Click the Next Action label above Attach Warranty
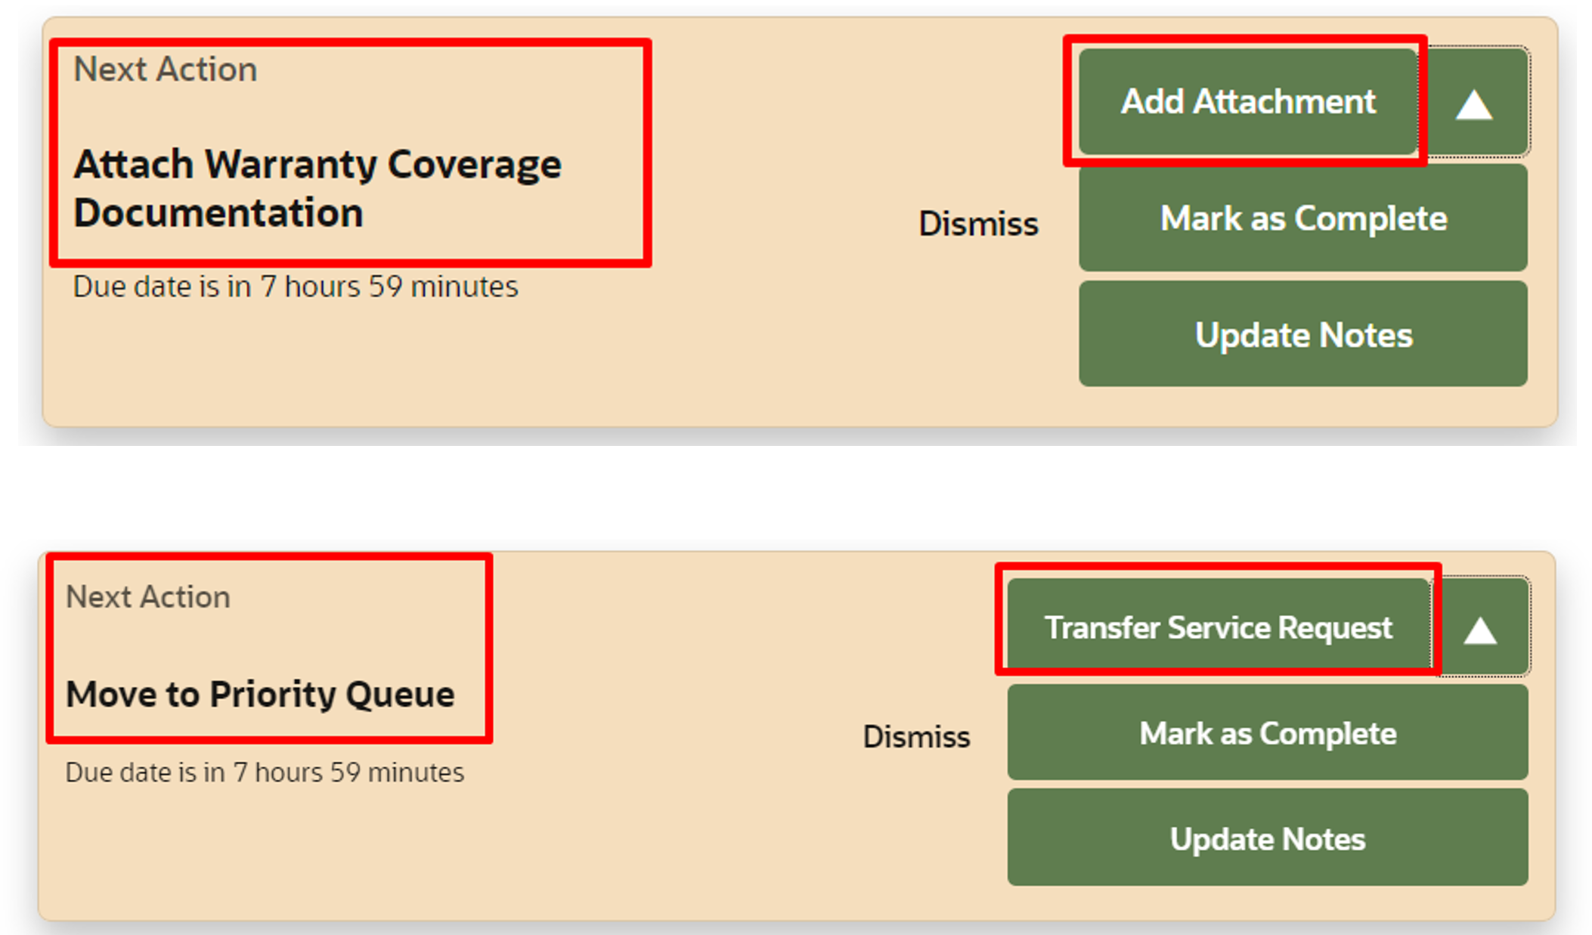 point(165,70)
